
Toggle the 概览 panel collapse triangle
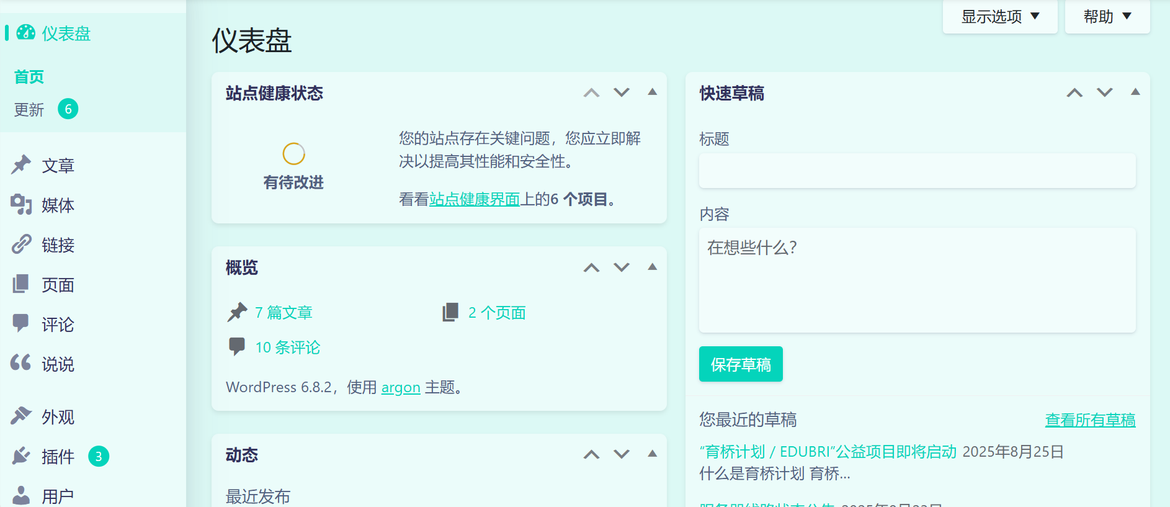(x=652, y=267)
